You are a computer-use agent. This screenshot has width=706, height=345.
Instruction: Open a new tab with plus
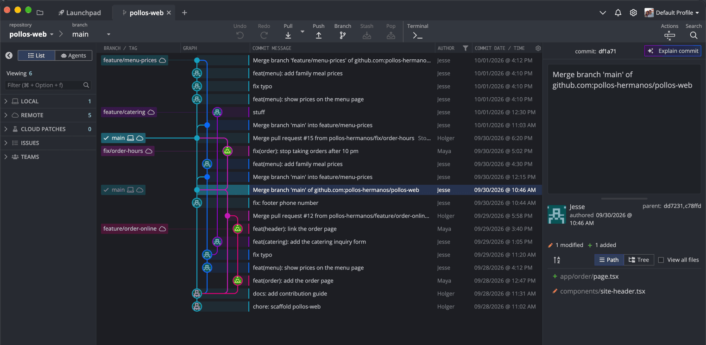[184, 13]
